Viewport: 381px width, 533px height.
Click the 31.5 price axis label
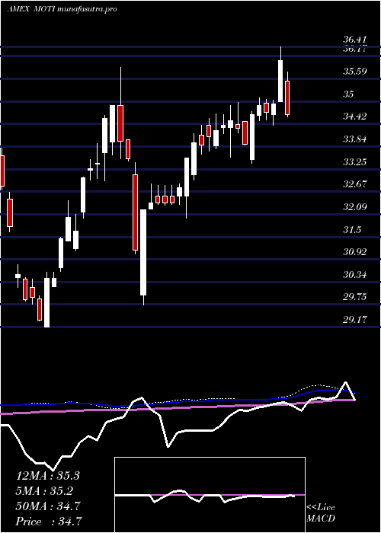tap(353, 229)
